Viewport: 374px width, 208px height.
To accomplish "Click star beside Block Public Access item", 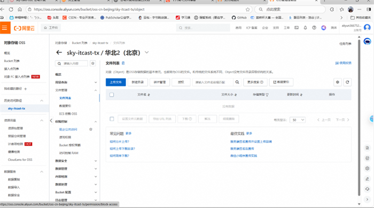I will click(x=91, y=129).
